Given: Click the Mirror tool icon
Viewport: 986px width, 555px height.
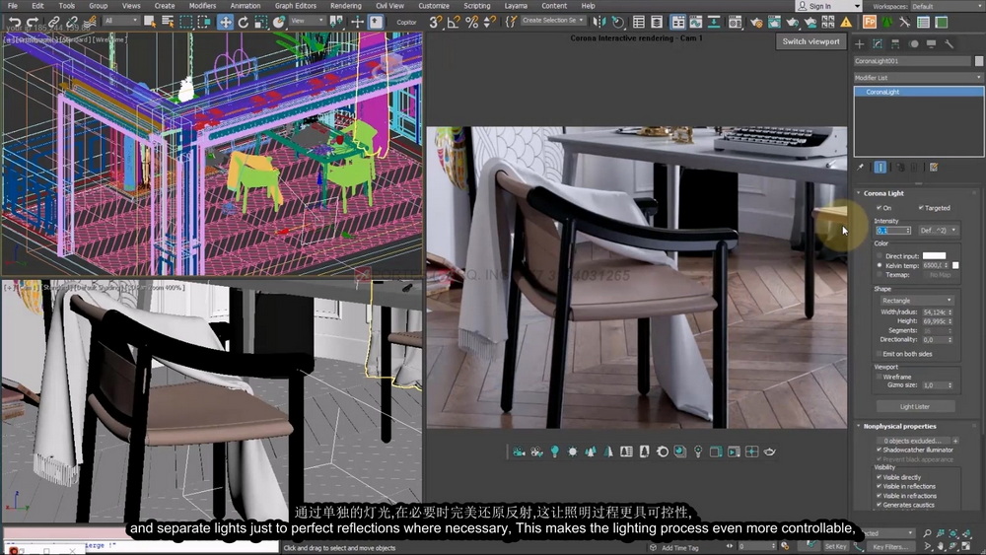Looking at the screenshot, I should [599, 22].
